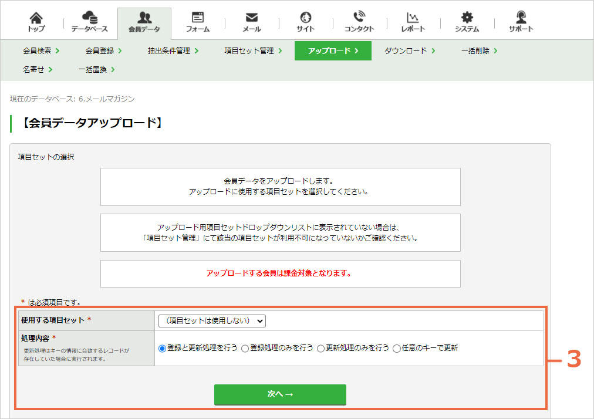Open 会員登録 submenu item
Screen dimensions: 594x419
(x=103, y=51)
